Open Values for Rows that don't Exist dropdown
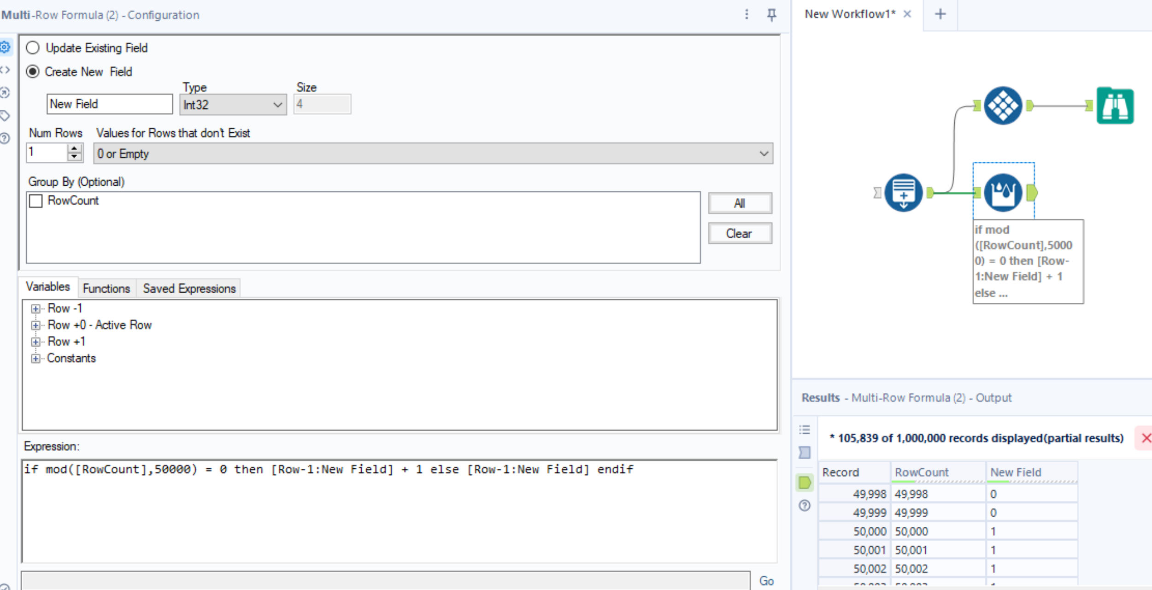Screen dimensions: 1152x590 (x=433, y=153)
